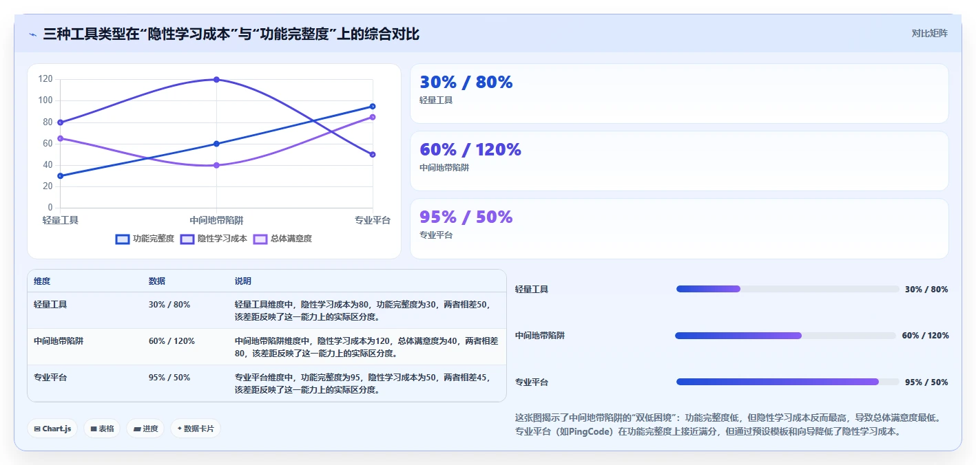Select the 隐性学习成本 data point at 轻量工具 (80)
This screenshot has width=976, height=465.
point(61,122)
